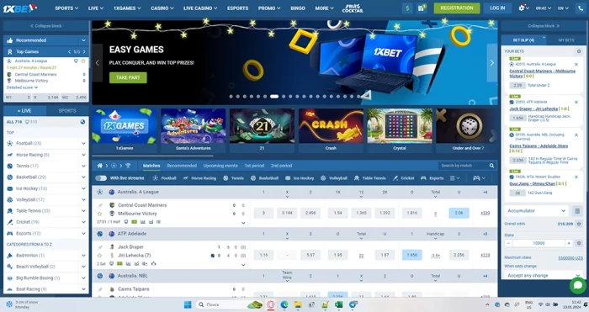The height and width of the screenshot is (312, 589).
Task: Switch to MY BETS tab
Action: (x=566, y=40)
